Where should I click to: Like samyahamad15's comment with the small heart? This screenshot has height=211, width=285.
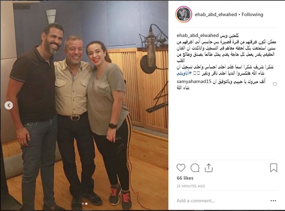[275, 84]
